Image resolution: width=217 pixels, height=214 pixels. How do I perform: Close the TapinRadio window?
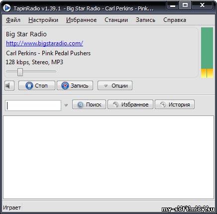click(202, 5)
